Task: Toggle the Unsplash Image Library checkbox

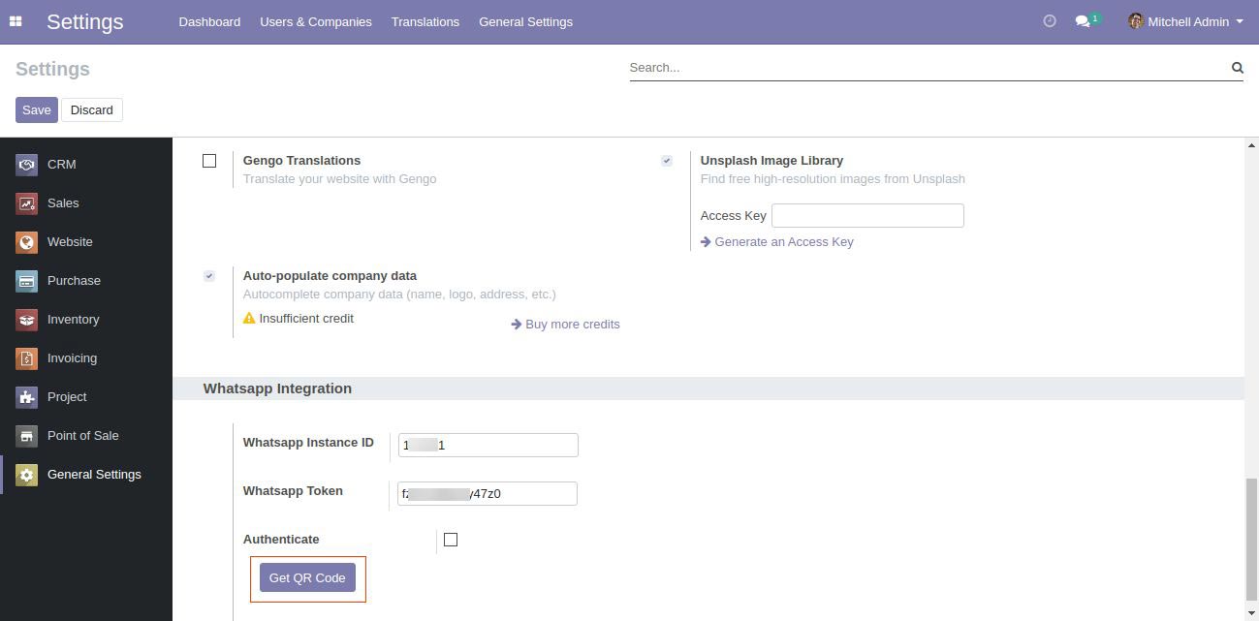Action: click(667, 161)
